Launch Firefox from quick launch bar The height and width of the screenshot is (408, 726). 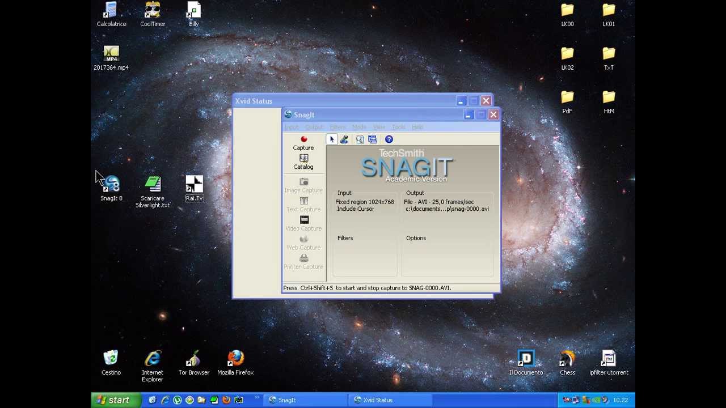pyautogui.click(x=226, y=400)
